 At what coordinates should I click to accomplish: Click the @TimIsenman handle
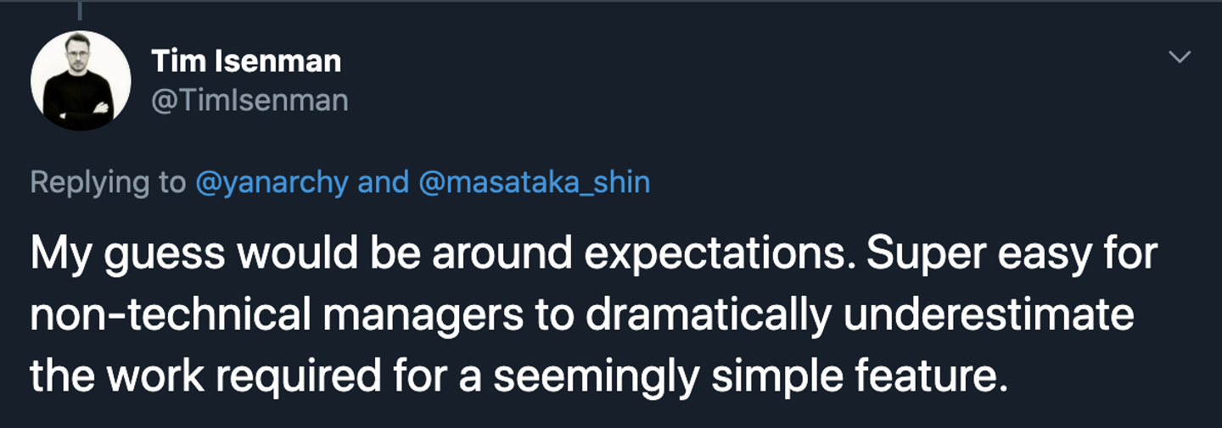[x=249, y=100]
